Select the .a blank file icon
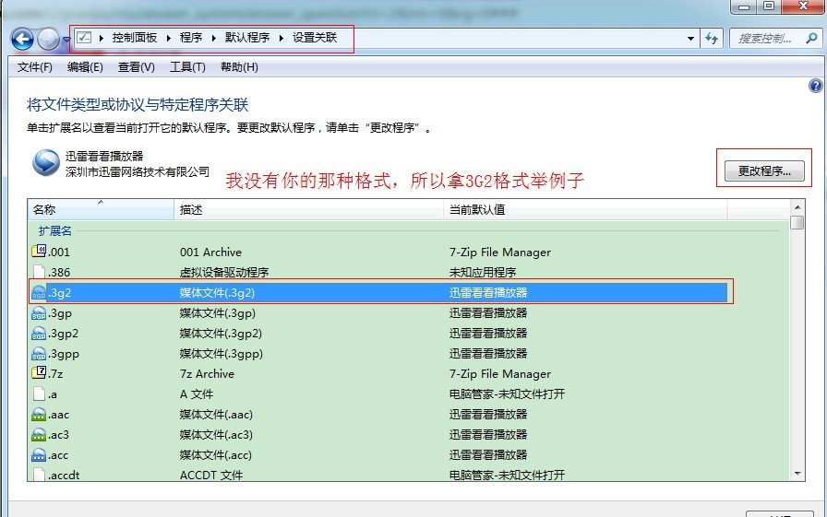This screenshot has width=827, height=517. [x=39, y=394]
